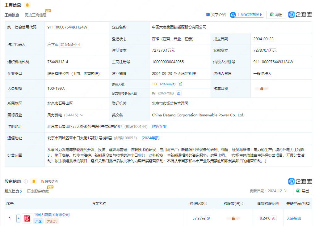Image resolution: width=315 pixels, height=226 pixels.
Task: Open chart icon beside 参保人数 111
Action: [181, 84]
